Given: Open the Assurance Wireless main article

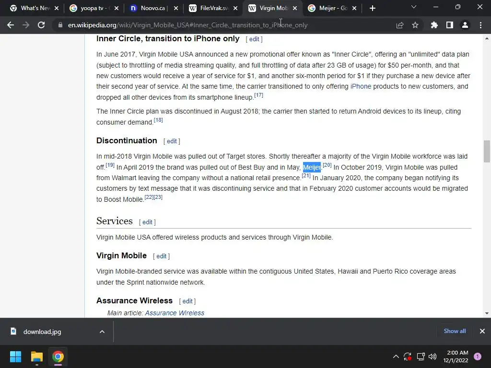Looking at the screenshot, I should click(x=175, y=313).
